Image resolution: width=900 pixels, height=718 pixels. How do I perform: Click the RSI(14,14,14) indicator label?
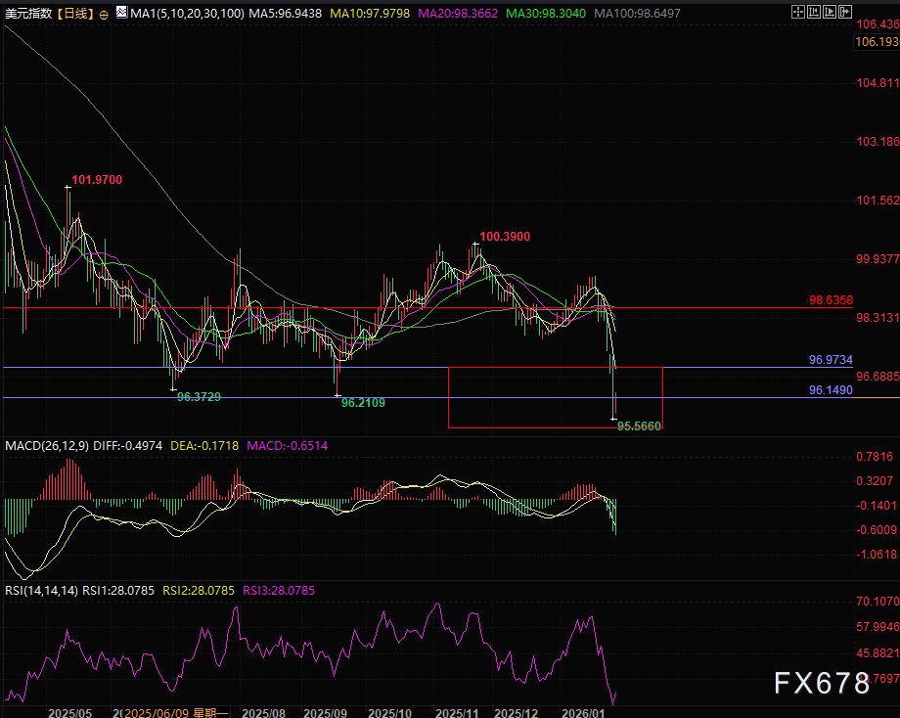(x=39, y=589)
